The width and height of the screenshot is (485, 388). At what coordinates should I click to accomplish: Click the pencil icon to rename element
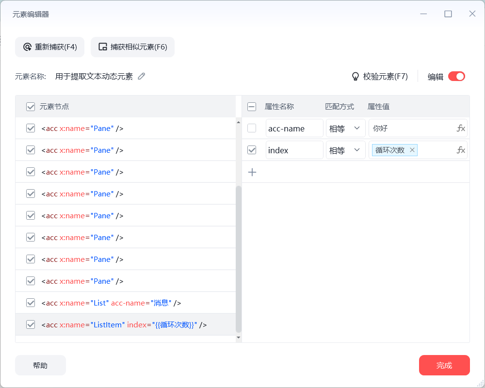[x=142, y=76]
